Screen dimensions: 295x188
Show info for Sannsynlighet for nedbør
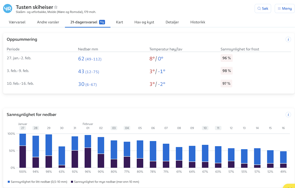point(288,115)
